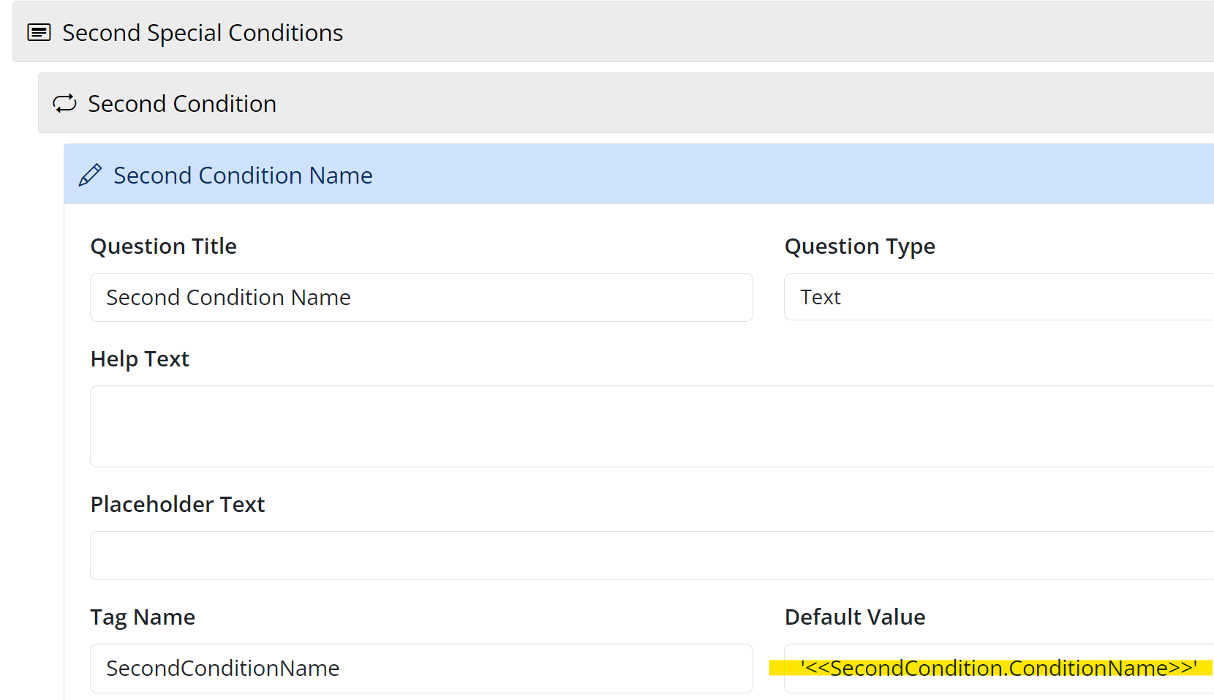Image resolution: width=1214 pixels, height=700 pixels.
Task: Click the Placeholder Text label
Action: pyautogui.click(x=178, y=505)
